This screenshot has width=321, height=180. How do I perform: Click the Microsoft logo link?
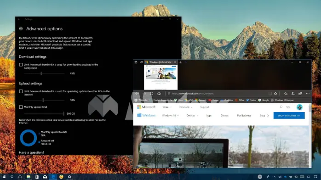click(146, 107)
